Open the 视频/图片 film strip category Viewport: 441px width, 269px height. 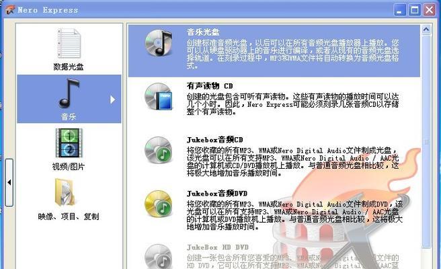[x=69, y=143]
